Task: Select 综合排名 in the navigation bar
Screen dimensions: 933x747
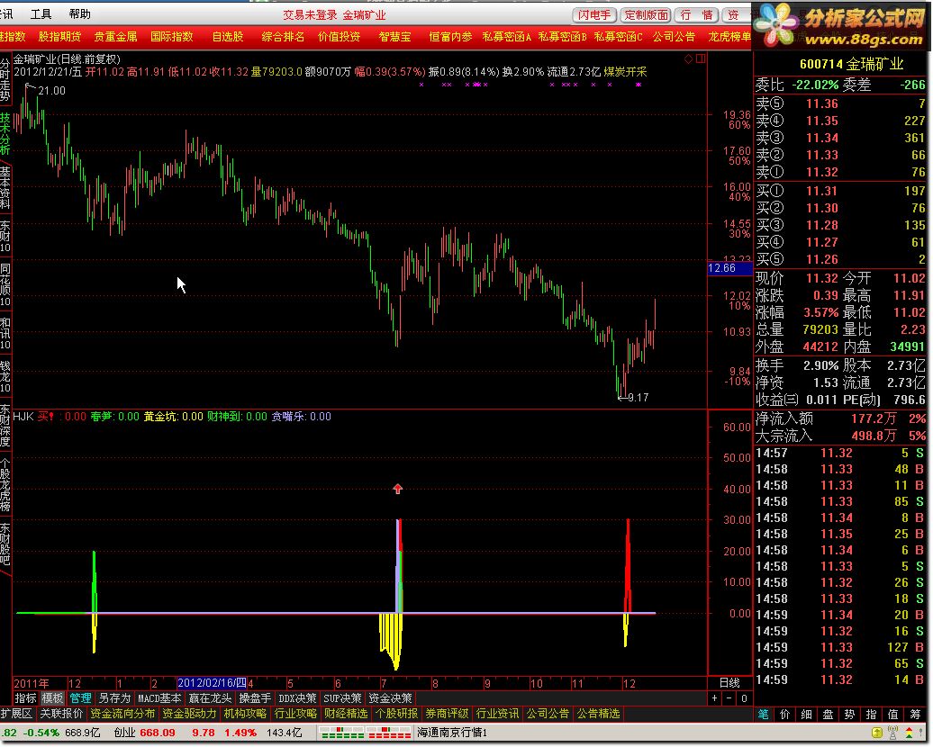Action: tap(283, 37)
